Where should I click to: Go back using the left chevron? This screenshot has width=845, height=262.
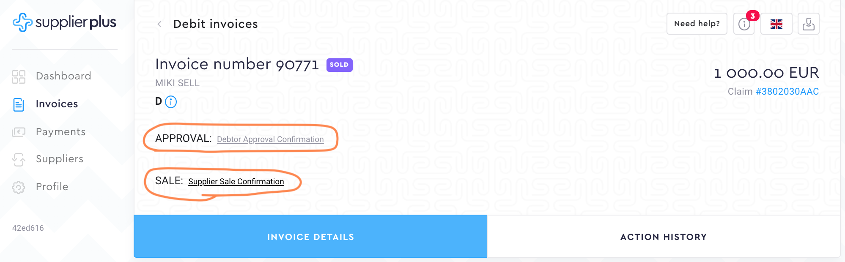[x=159, y=25]
